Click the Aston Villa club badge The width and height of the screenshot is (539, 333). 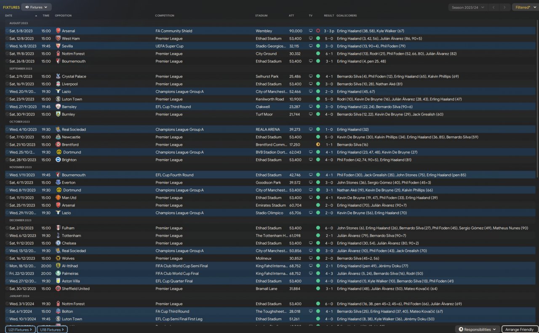tap(58, 281)
